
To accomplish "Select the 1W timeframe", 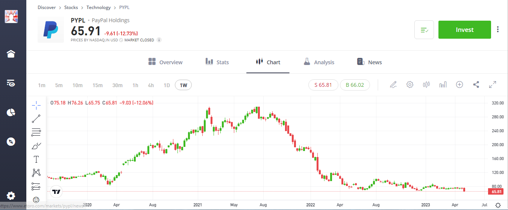I will 183,85.
